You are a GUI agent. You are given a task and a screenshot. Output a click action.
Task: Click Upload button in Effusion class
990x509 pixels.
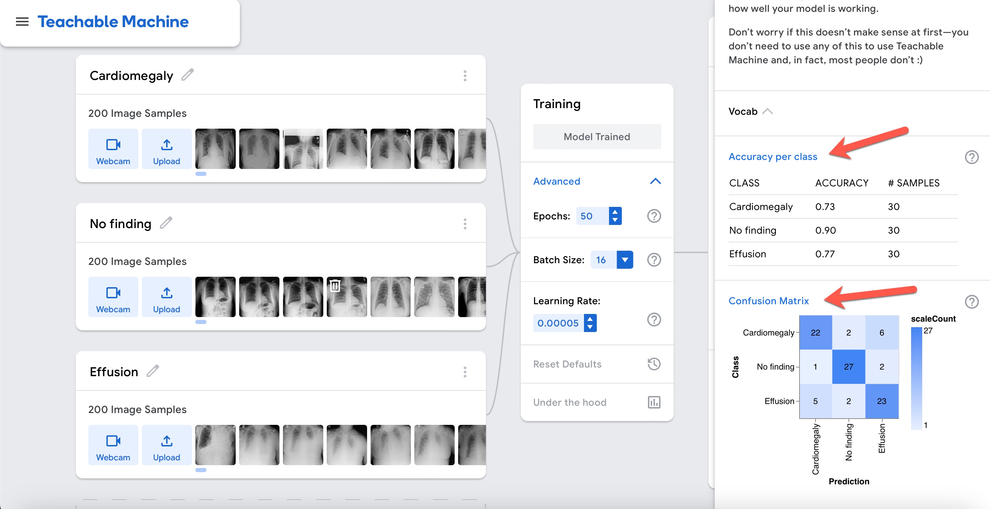[x=167, y=445]
